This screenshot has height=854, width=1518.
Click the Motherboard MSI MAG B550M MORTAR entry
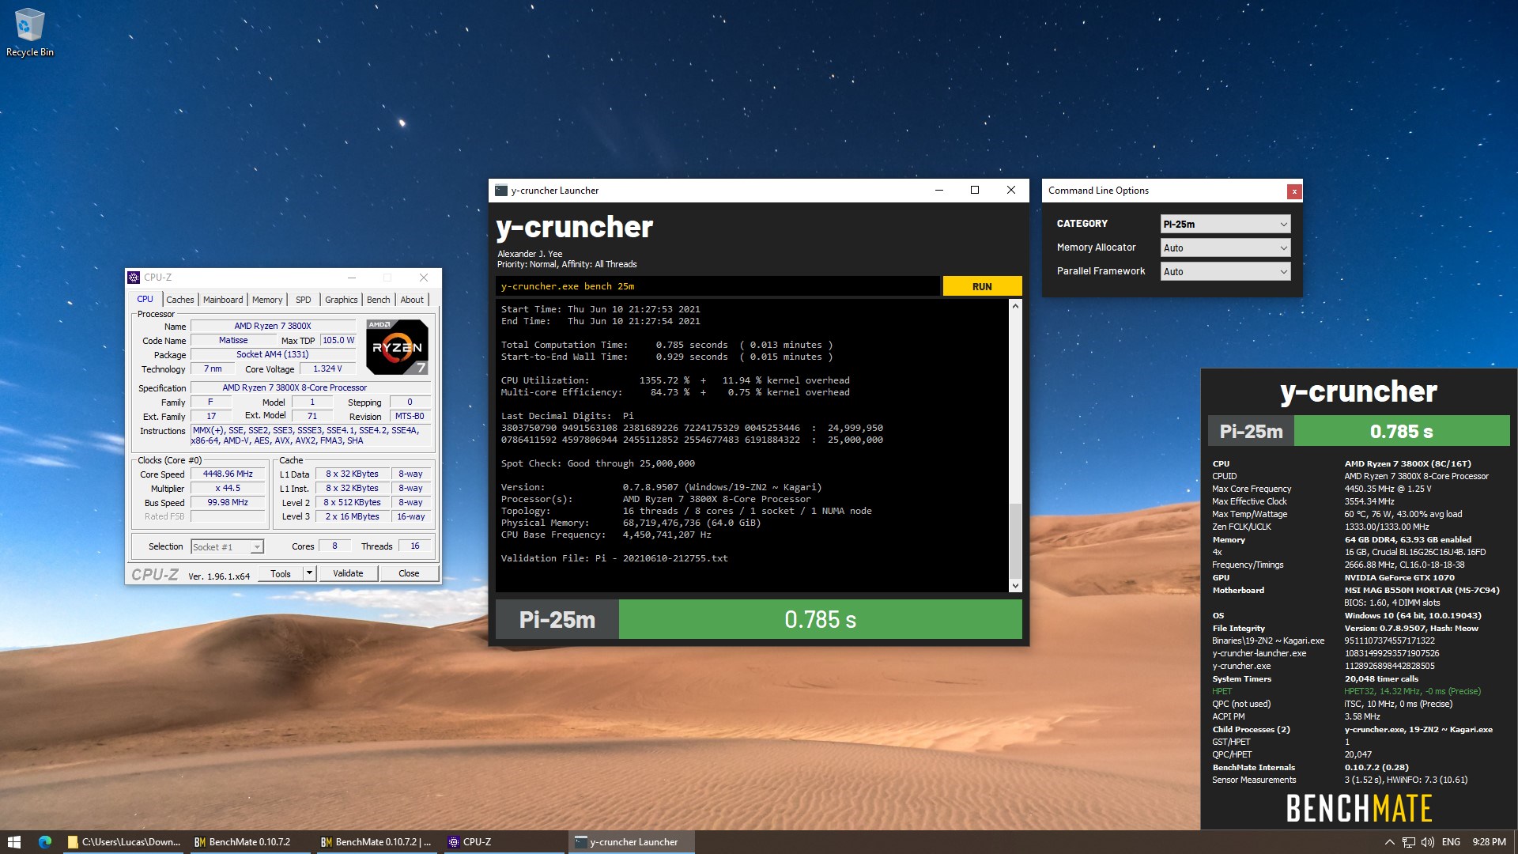[x=1355, y=590]
